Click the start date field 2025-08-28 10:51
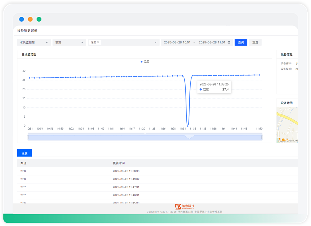Viewport: 311px width, 226px height. tap(177, 43)
